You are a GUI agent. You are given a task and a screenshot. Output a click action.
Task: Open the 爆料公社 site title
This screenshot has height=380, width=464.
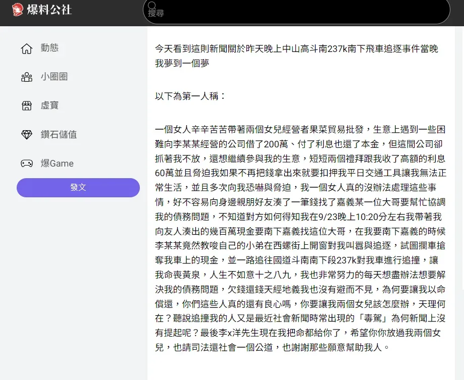tap(49, 10)
